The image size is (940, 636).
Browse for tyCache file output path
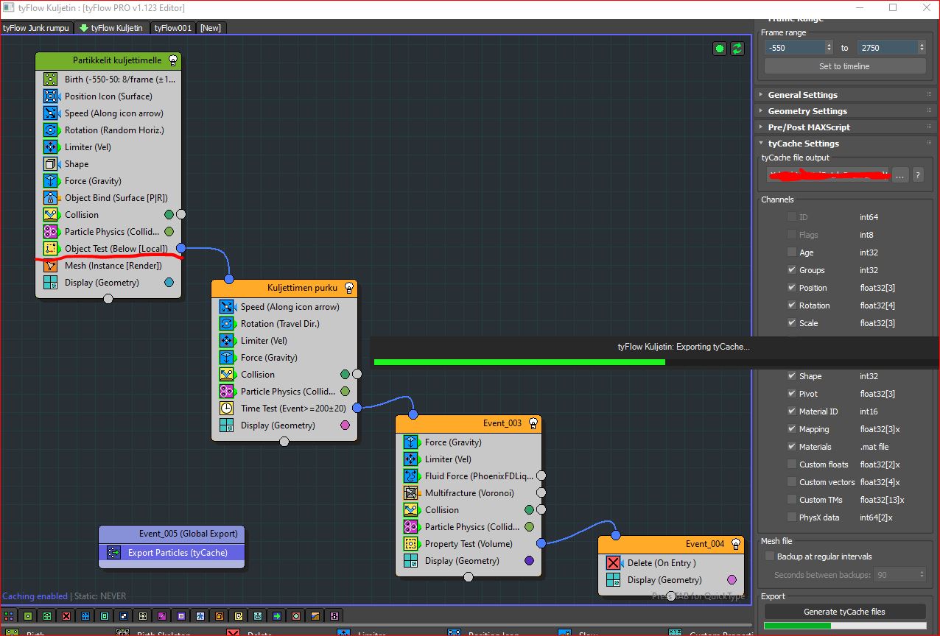click(x=900, y=175)
